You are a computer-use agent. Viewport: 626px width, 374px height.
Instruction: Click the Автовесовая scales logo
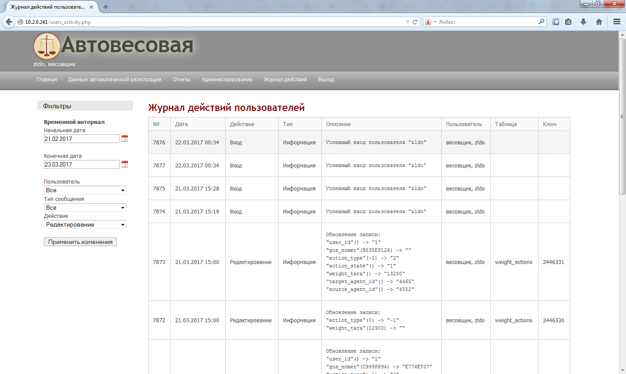click(47, 47)
